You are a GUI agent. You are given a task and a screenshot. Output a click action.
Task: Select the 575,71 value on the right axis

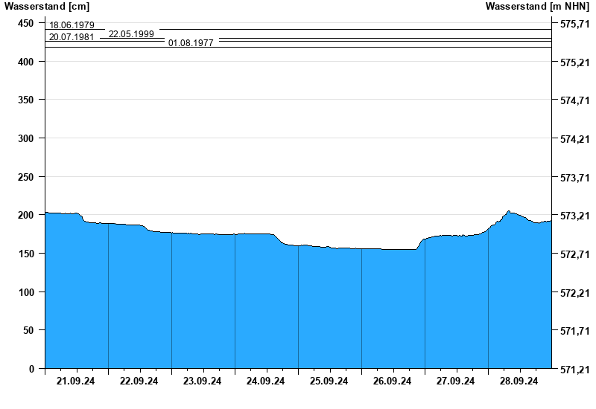tap(574, 25)
